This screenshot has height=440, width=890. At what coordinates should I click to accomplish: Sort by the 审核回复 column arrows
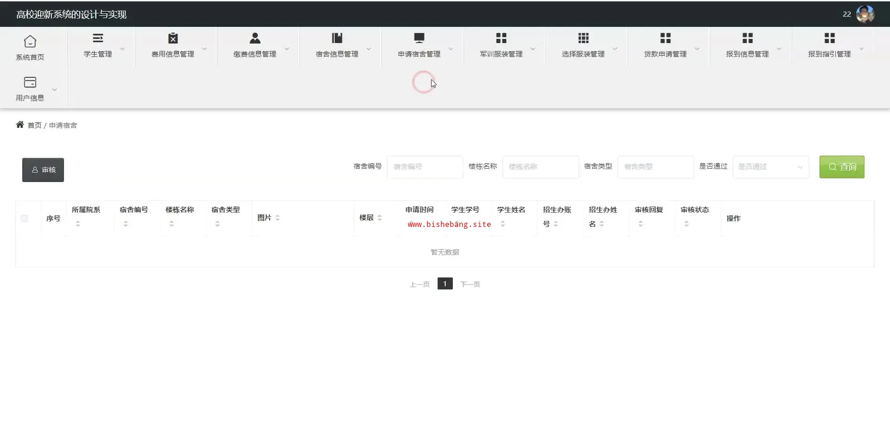(x=641, y=224)
